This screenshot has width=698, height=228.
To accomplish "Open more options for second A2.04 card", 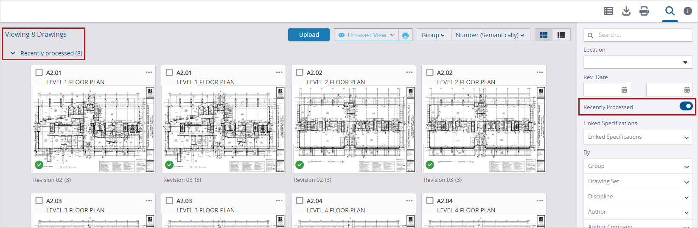I will coord(540,201).
